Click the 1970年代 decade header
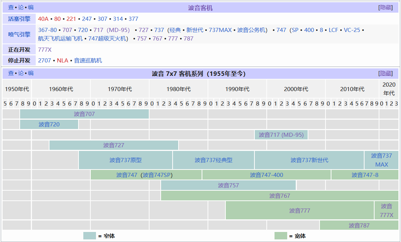 click(120, 89)
